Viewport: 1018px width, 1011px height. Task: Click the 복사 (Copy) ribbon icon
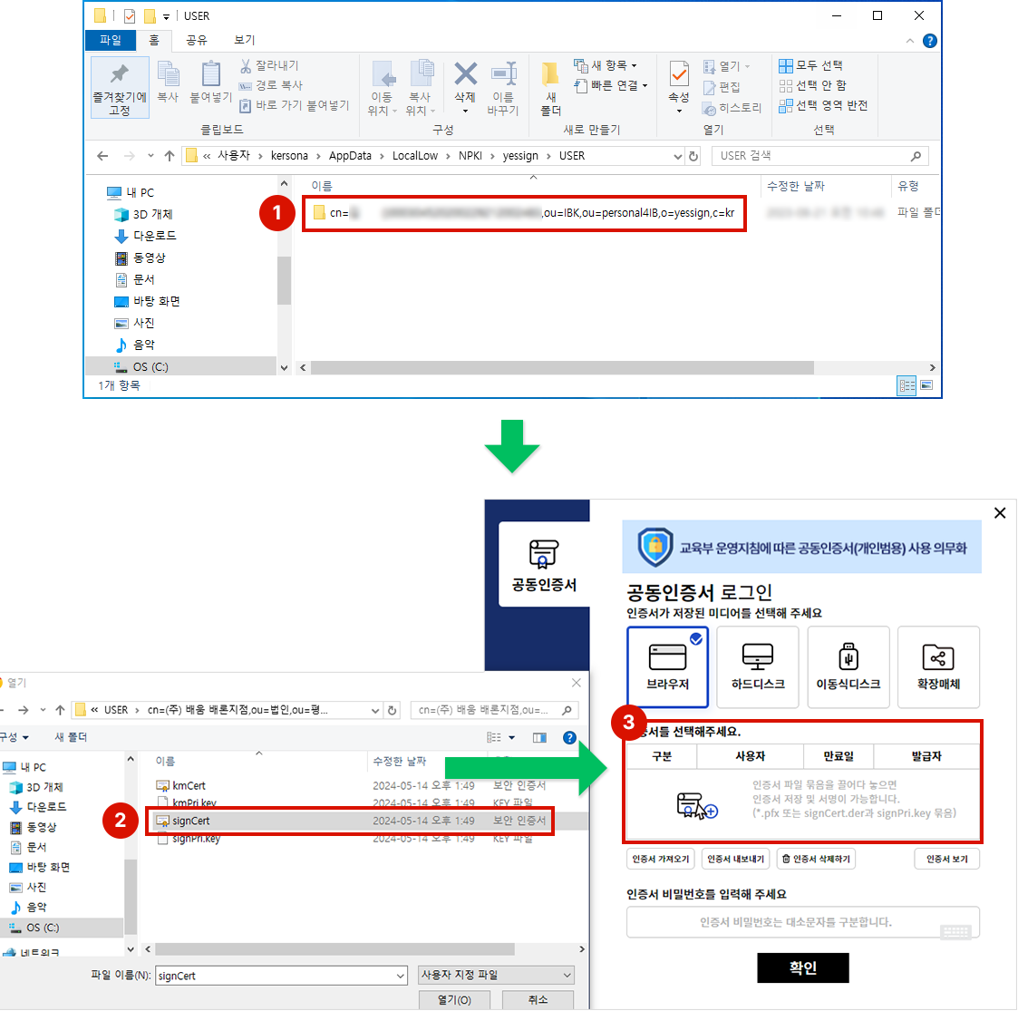(x=168, y=83)
